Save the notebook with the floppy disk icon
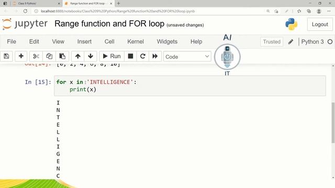 pos(6,56)
